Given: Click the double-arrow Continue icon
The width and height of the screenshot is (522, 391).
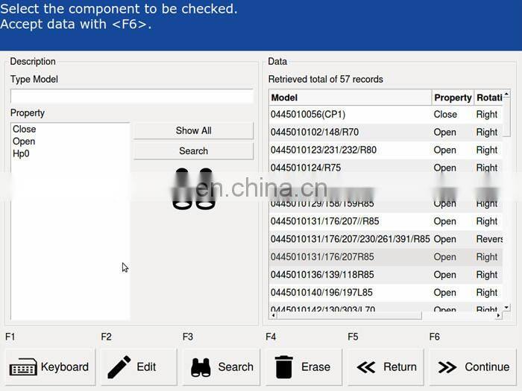Looking at the screenshot, I should 447,367.
